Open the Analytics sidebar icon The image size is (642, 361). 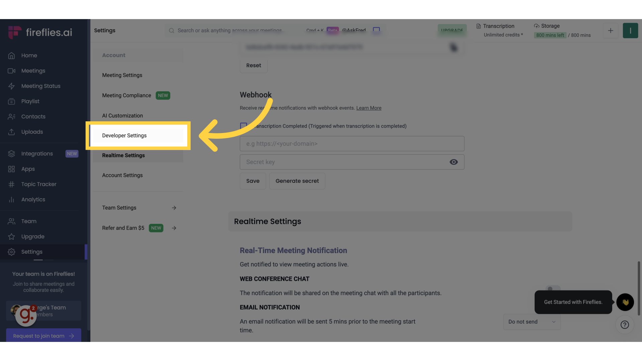click(x=11, y=199)
